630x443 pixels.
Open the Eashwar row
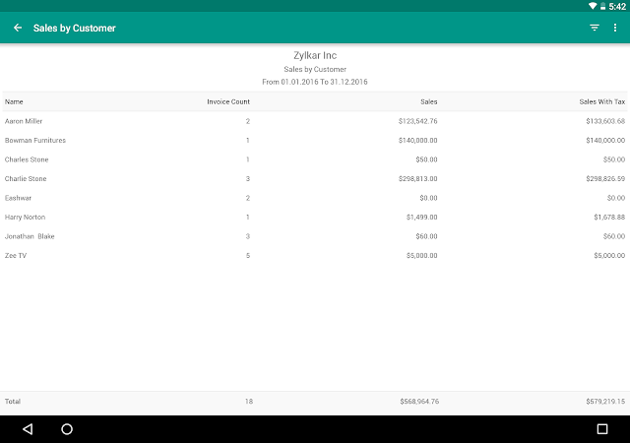click(315, 198)
